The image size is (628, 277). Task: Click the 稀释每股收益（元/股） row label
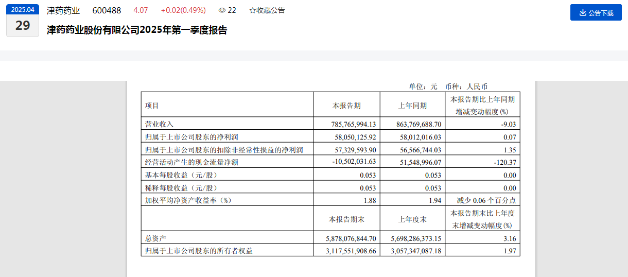coord(181,188)
